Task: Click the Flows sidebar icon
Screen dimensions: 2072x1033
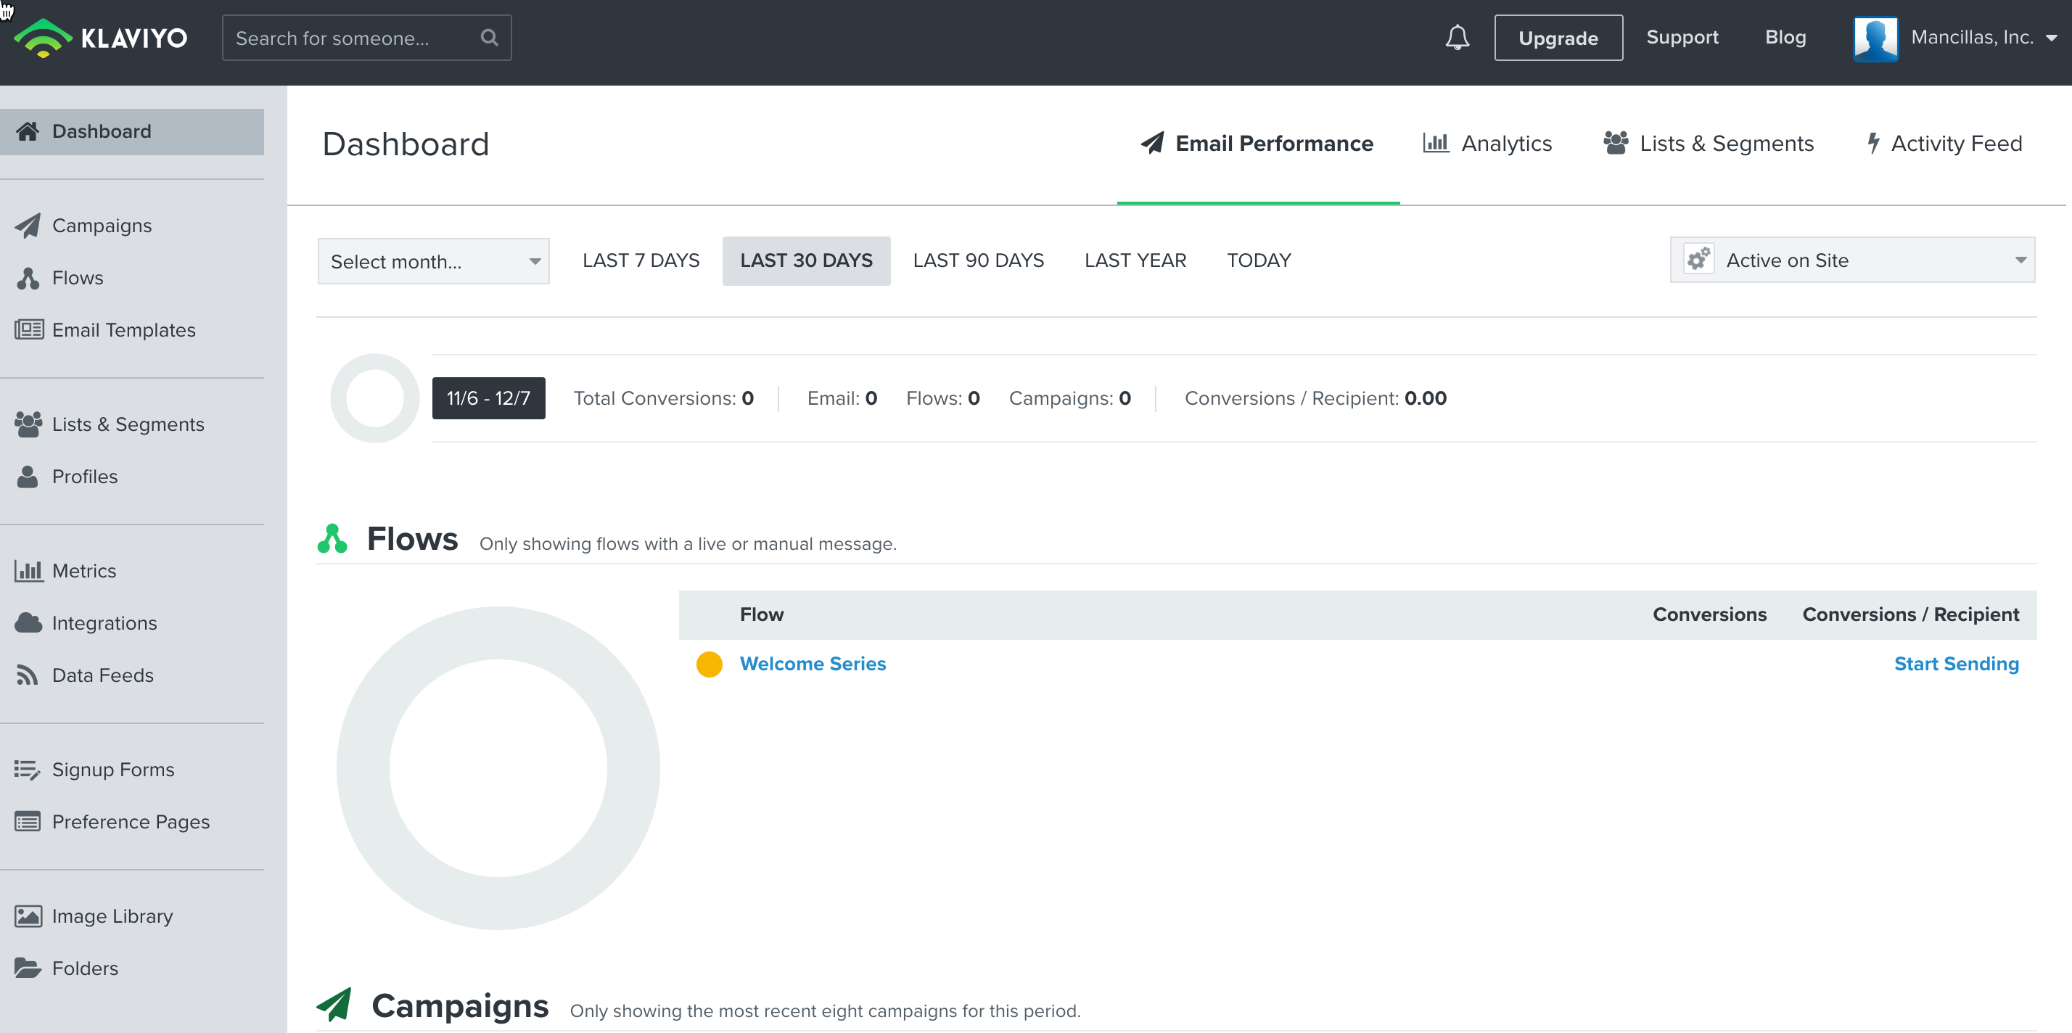Action: coord(28,278)
